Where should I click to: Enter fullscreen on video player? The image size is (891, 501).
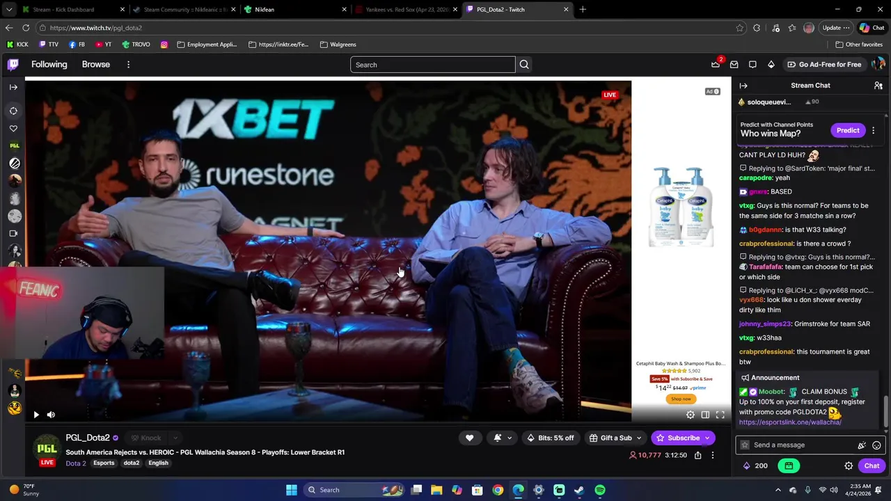(x=720, y=415)
